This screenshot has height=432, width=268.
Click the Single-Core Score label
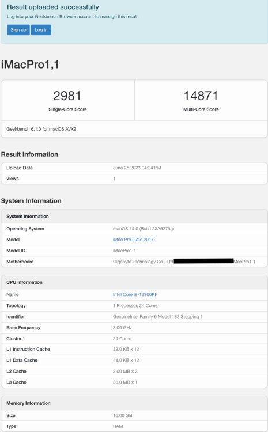67,109
